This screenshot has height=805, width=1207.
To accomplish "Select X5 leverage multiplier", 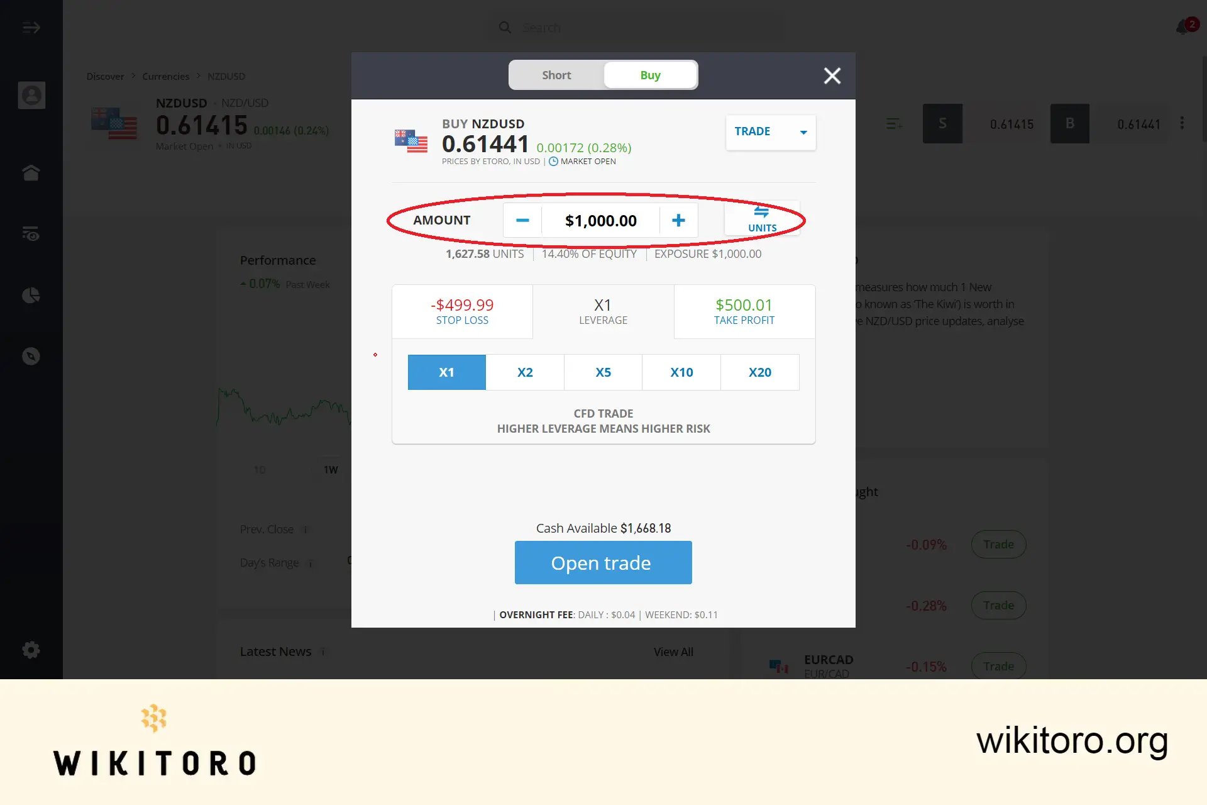I will pyautogui.click(x=603, y=371).
